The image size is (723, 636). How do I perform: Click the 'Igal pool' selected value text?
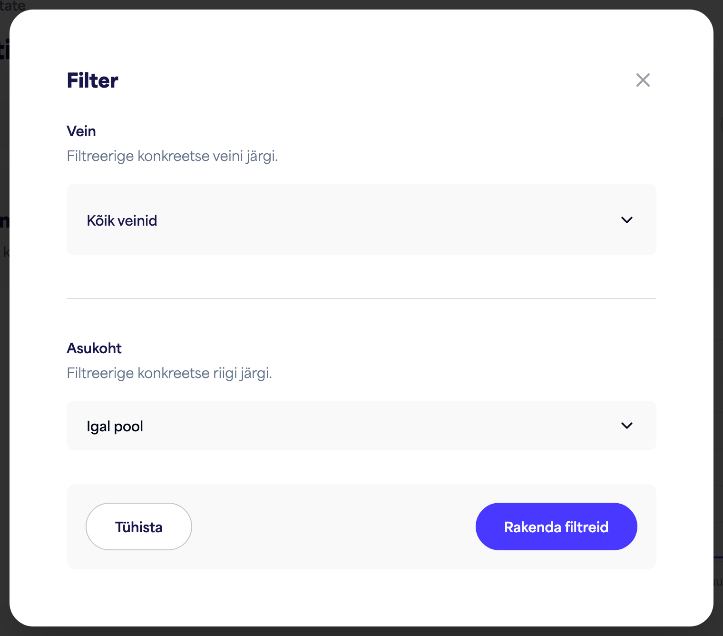(115, 426)
